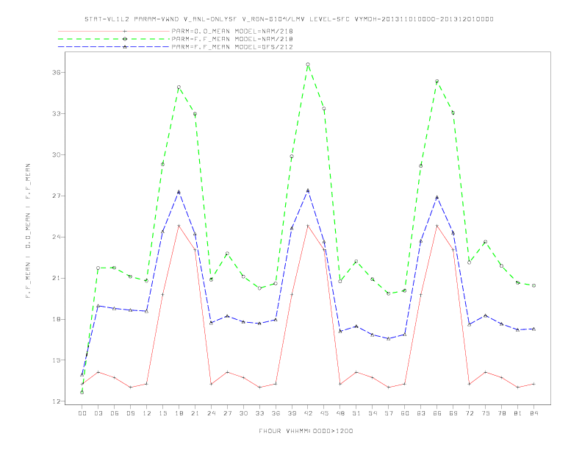This screenshot has width=582, height=450.
Task: Click red observed plus point at hour 42 peak
Action: tap(308, 226)
